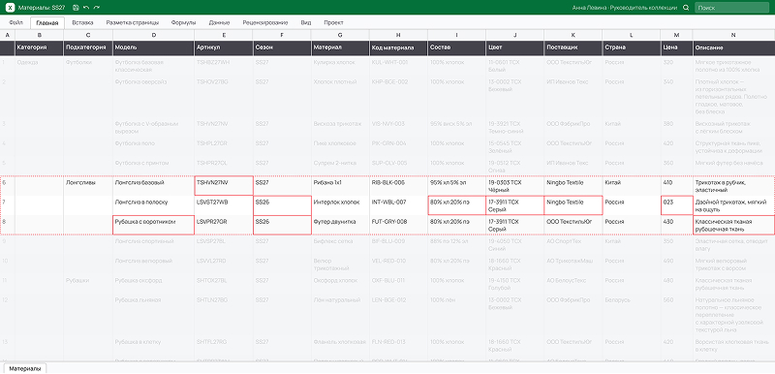This screenshot has height=374, width=775.
Task: Click the Состав header cell
Action: click(456, 47)
